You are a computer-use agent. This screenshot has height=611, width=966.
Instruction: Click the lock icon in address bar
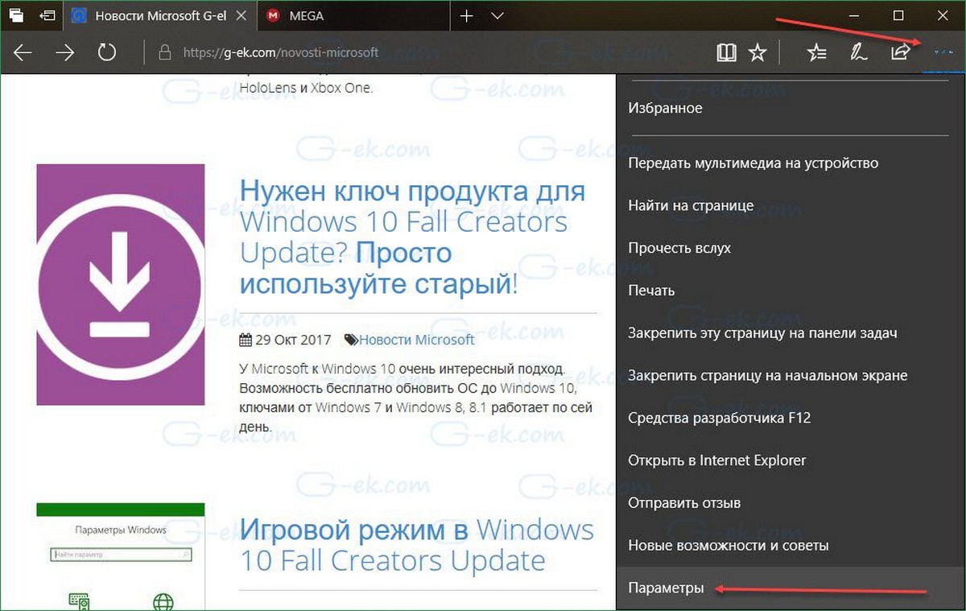(x=165, y=53)
